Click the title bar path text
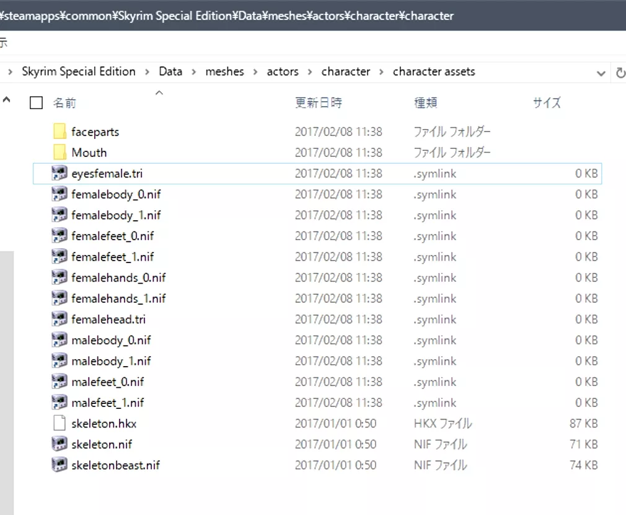This screenshot has width=626, height=515. coord(227,16)
